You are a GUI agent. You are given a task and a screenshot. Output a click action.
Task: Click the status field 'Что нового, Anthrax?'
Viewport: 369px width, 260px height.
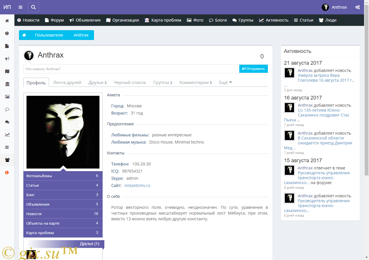point(131,69)
